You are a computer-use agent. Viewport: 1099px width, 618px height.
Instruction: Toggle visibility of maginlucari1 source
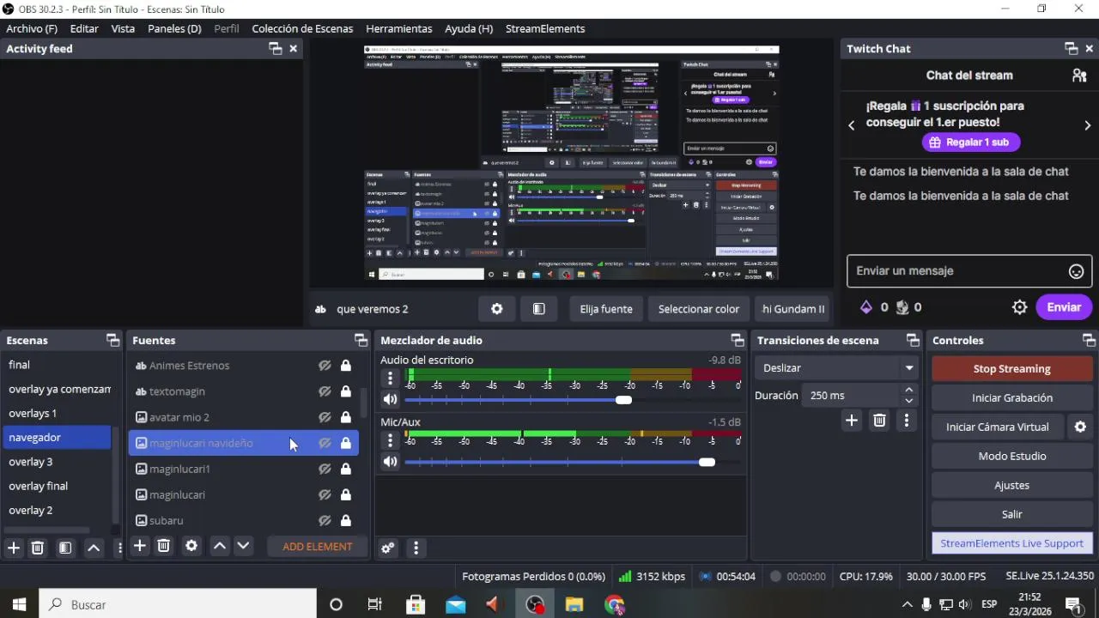click(325, 469)
